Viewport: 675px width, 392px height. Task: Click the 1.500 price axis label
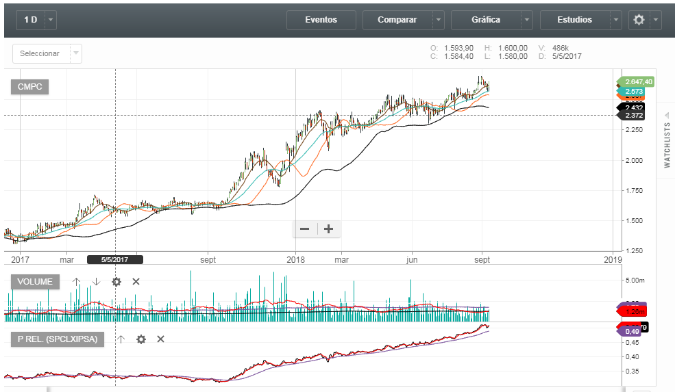coord(634,220)
